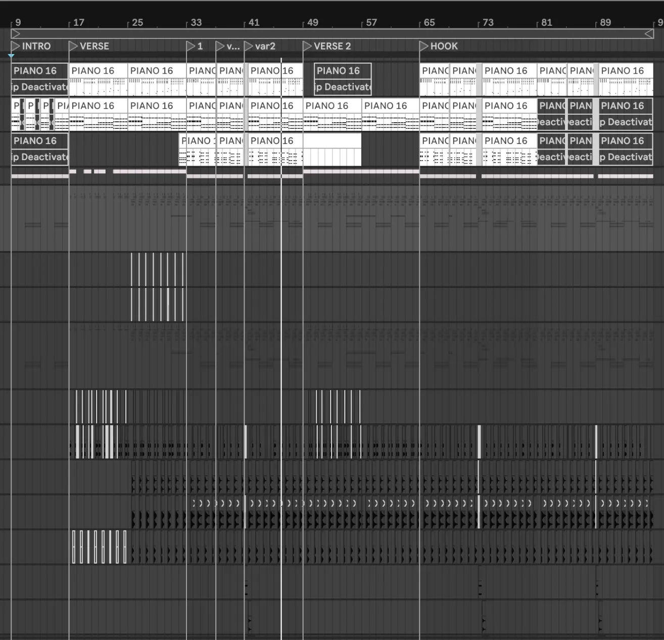664x640 pixels.
Task: Select the VERSE 2 locator label text
Action: tap(332, 46)
